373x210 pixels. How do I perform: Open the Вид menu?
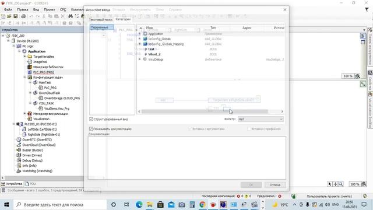(36, 9)
